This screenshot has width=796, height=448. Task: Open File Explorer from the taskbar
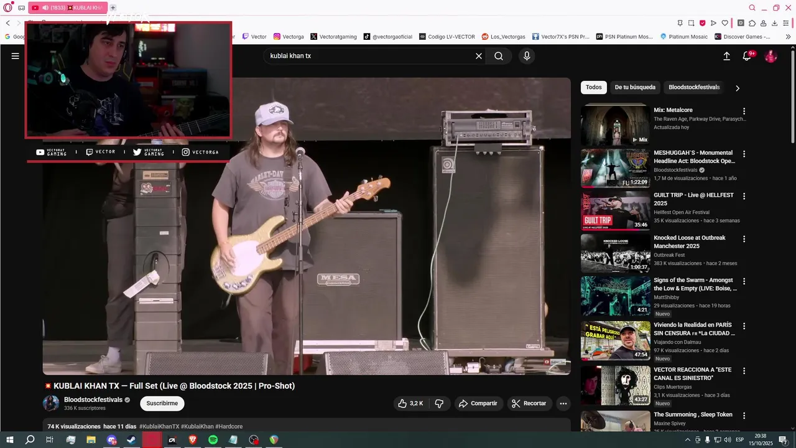tap(91, 440)
